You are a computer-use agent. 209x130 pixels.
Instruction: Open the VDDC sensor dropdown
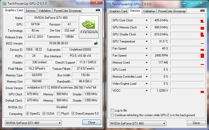[x=147, y=91]
